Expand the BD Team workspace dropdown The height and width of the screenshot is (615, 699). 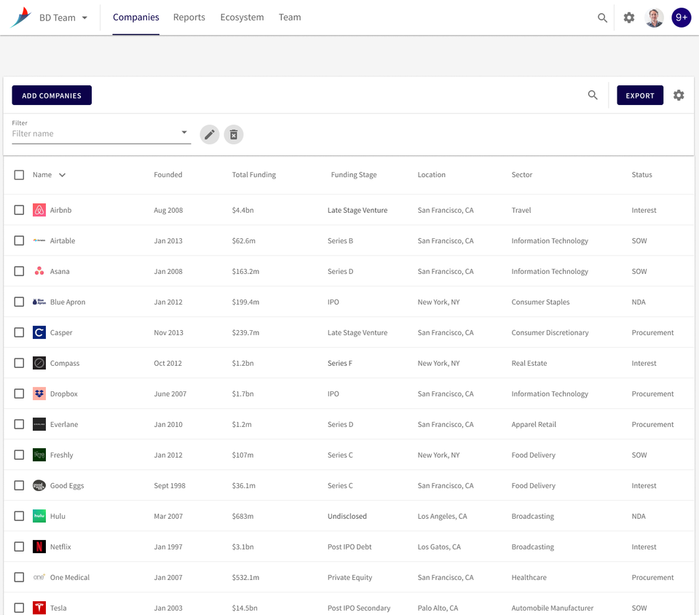[63, 17]
